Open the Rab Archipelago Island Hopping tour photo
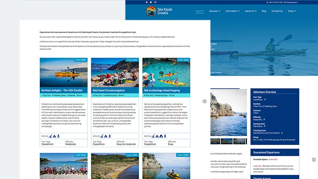This screenshot has height=179, width=318. coord(166,73)
